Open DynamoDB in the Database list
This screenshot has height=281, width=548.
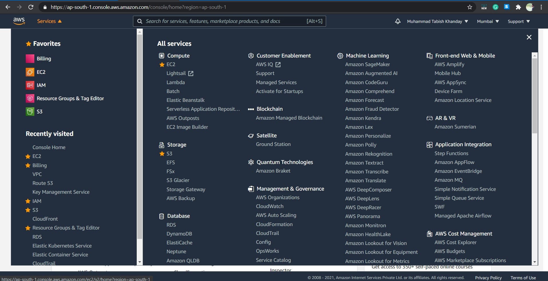click(x=179, y=234)
